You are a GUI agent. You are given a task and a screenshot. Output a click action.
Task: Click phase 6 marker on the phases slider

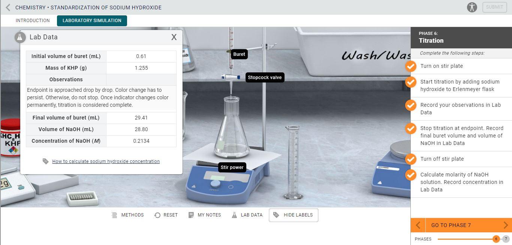point(496,238)
